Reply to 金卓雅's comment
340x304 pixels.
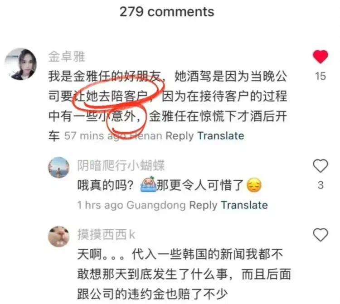pyautogui.click(x=180, y=136)
